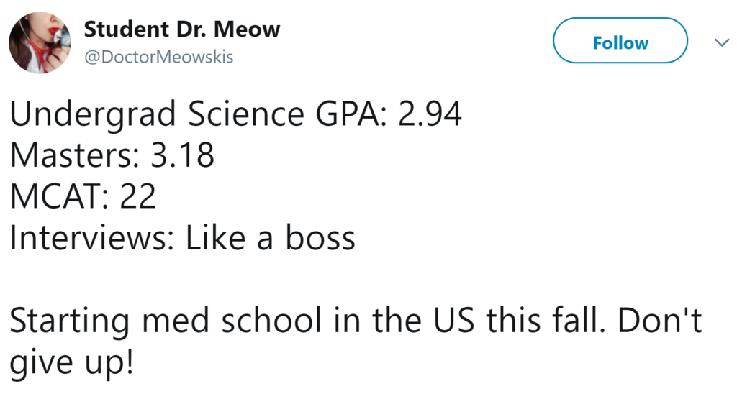Click the @DoctorMeowskis handle
The height and width of the screenshot is (394, 737).
(159, 58)
